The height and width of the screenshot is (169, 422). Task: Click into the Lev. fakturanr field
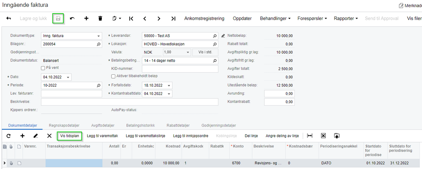[71, 94]
